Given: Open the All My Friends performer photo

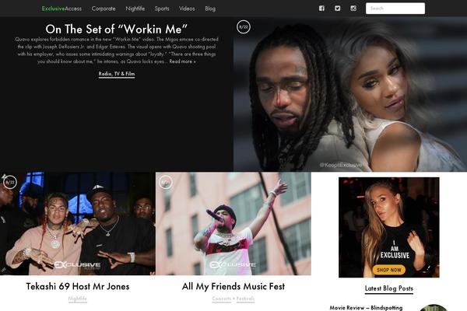Looking at the screenshot, I should click(x=233, y=223).
